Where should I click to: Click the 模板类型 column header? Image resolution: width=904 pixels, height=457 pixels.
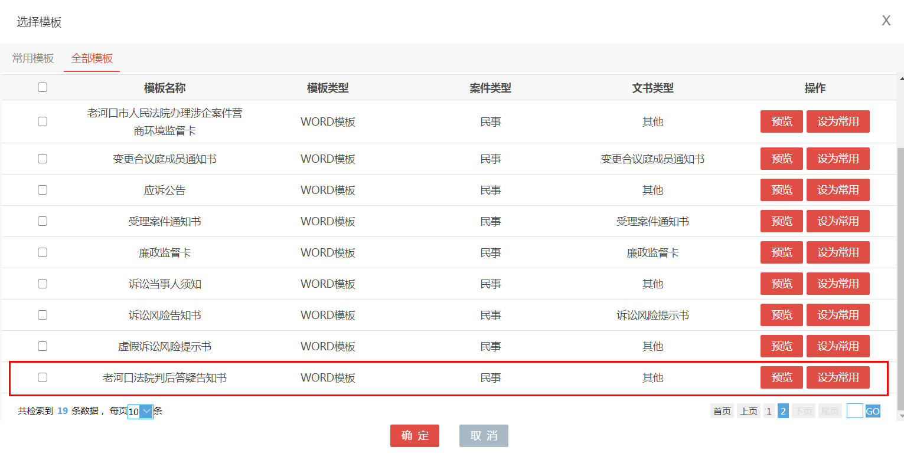(328, 88)
